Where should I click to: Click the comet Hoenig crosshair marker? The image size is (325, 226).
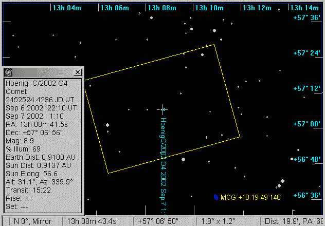click(x=163, y=109)
